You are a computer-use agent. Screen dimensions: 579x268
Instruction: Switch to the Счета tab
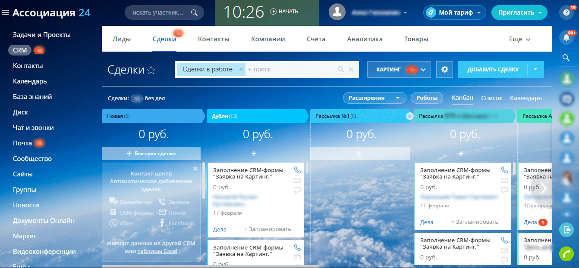(316, 39)
